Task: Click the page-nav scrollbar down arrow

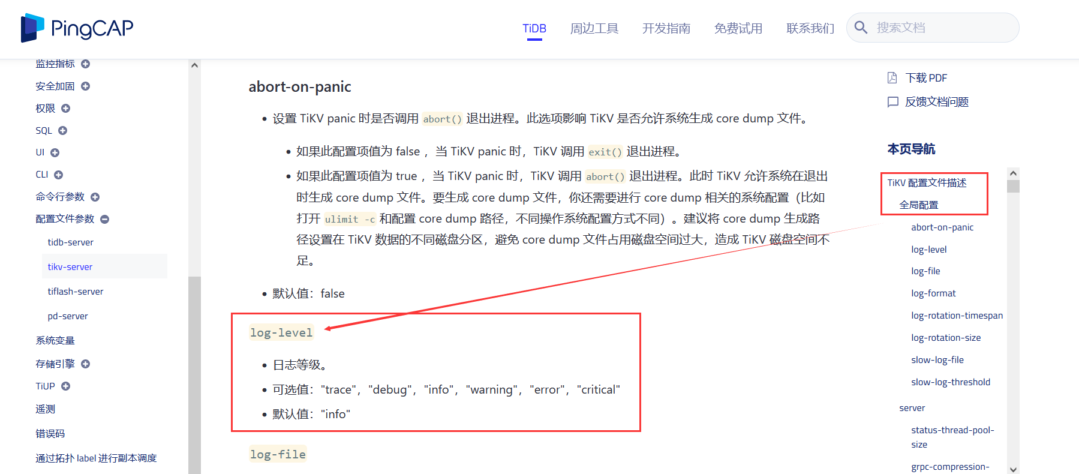Action: [1014, 469]
